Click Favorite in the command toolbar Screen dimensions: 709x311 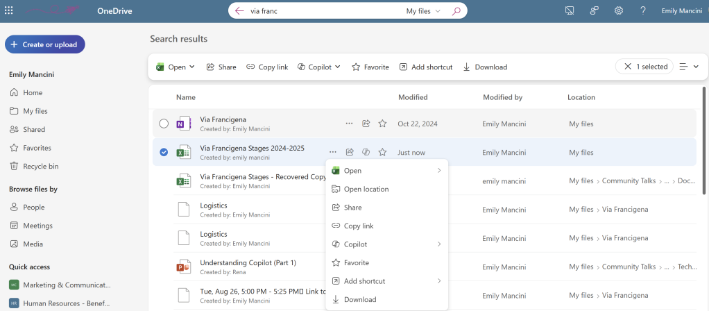click(370, 67)
